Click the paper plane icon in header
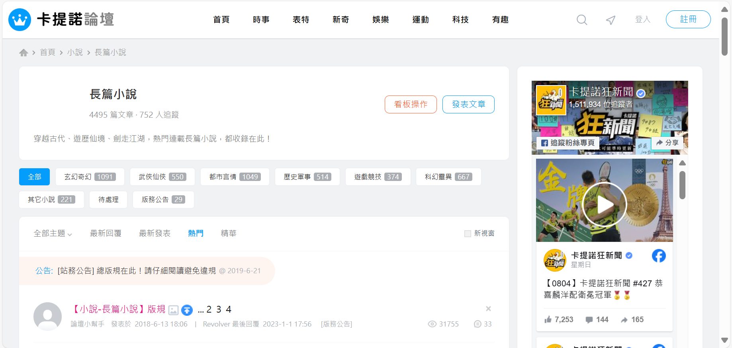This screenshot has height=348, width=732. tap(611, 20)
